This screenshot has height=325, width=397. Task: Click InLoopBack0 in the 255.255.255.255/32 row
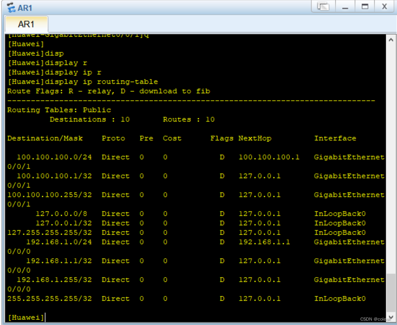tap(340, 298)
